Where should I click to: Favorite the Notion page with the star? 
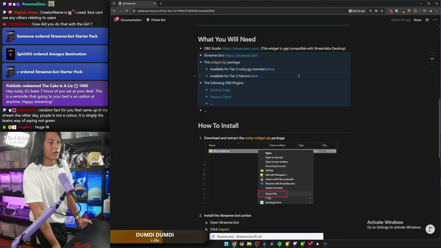coord(427,20)
